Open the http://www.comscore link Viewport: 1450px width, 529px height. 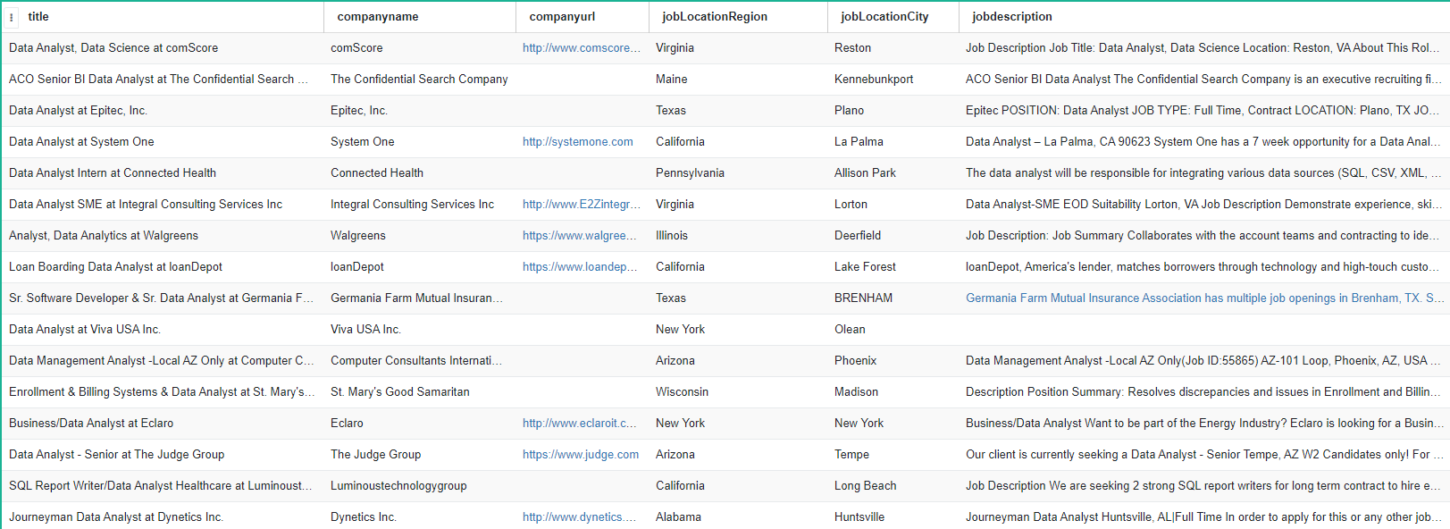582,48
